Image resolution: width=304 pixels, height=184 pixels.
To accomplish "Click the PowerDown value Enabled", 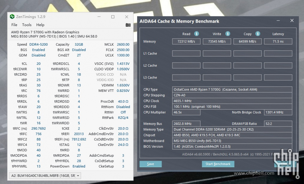I will pos(79,166).
